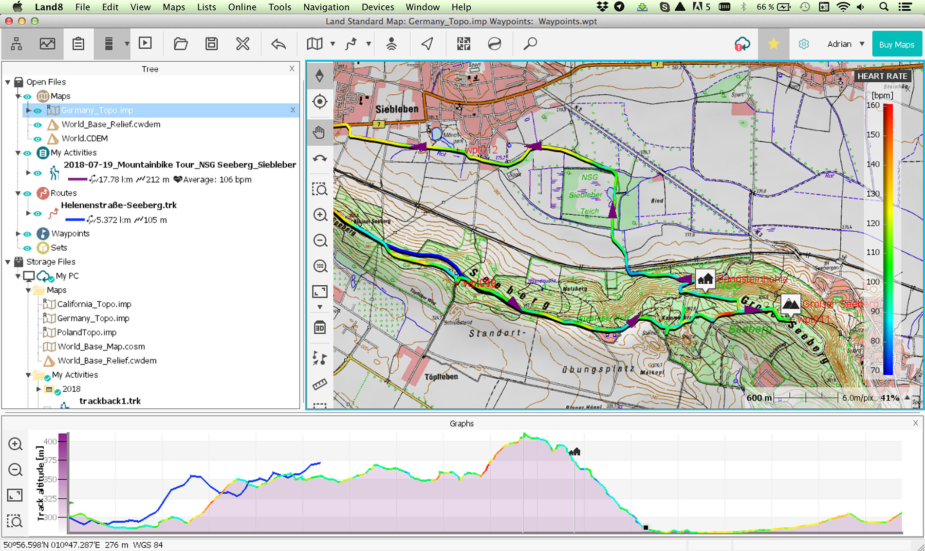Click the magnifier search icon in toolbar
925x551 pixels.
pos(530,44)
